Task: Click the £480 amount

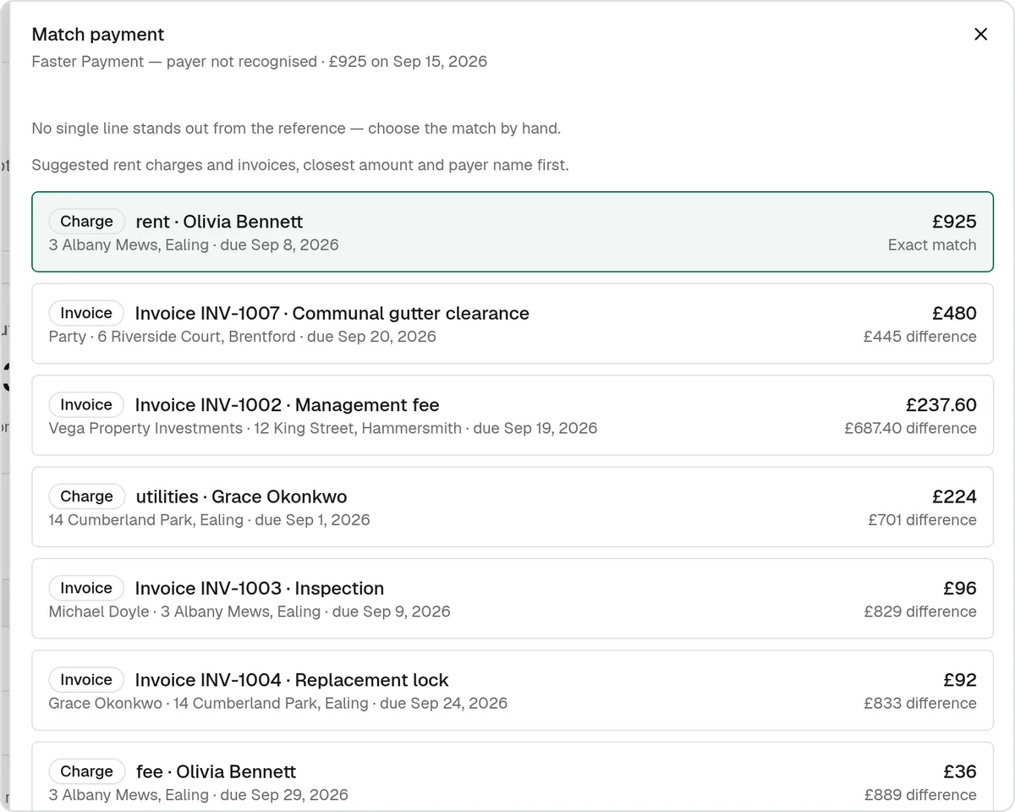Action: coord(954,313)
